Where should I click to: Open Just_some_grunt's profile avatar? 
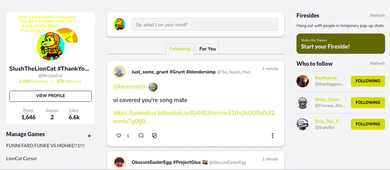[x=119, y=72]
